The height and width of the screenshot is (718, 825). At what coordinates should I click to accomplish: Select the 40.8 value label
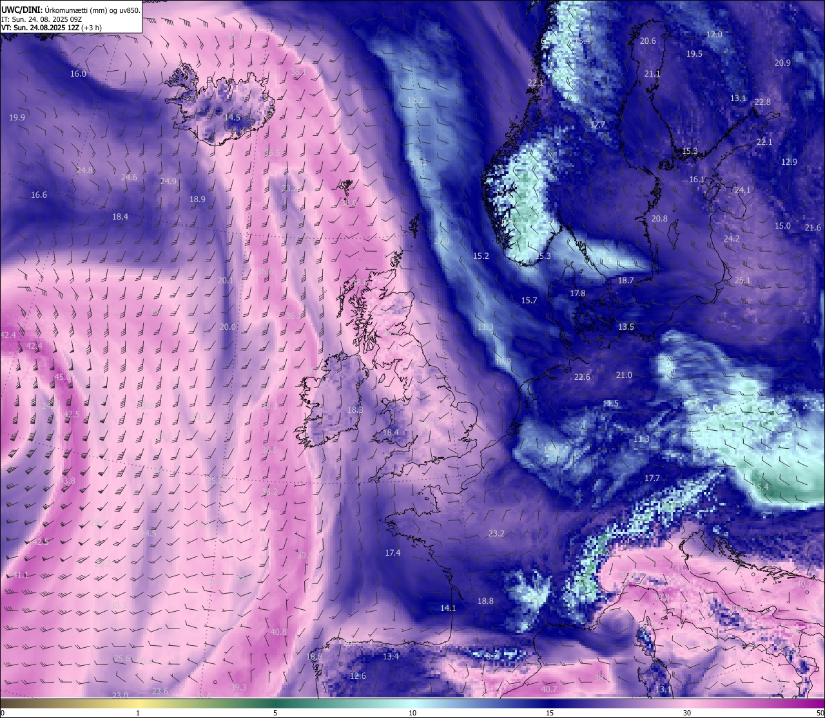pyautogui.click(x=278, y=632)
